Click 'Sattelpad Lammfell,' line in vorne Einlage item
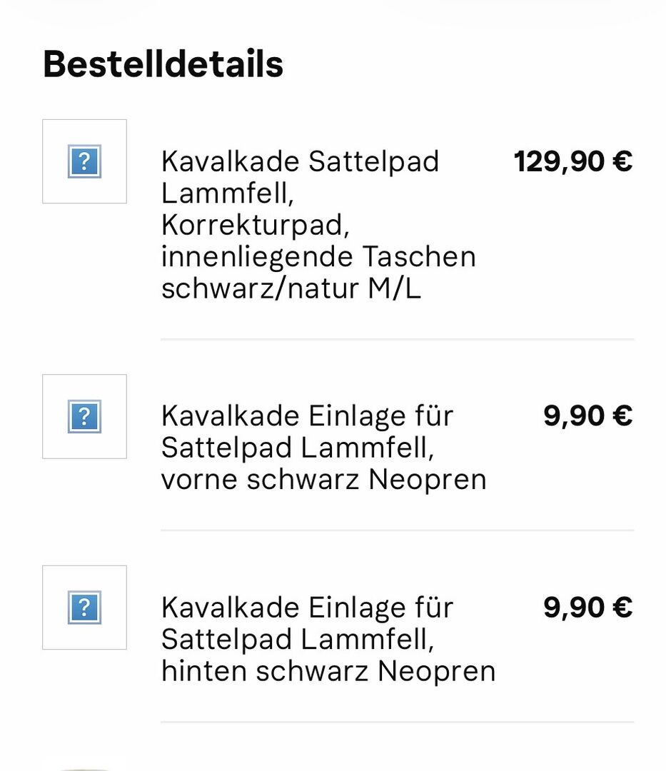This screenshot has width=666, height=771. [x=297, y=448]
